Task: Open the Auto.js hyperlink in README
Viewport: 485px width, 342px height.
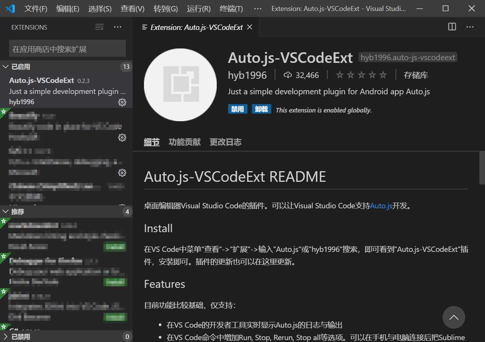Action: 381,206
